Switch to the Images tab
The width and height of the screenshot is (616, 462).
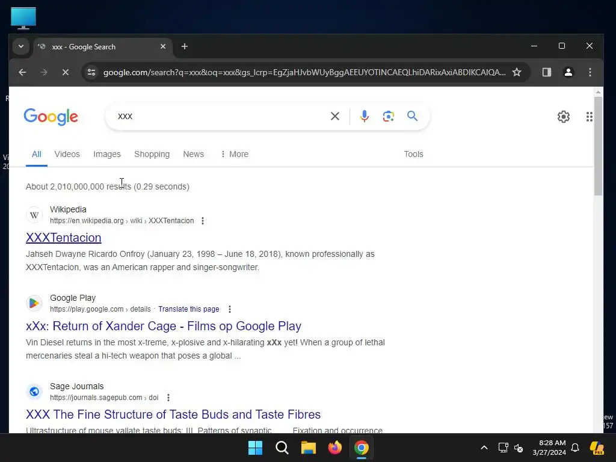(107, 154)
